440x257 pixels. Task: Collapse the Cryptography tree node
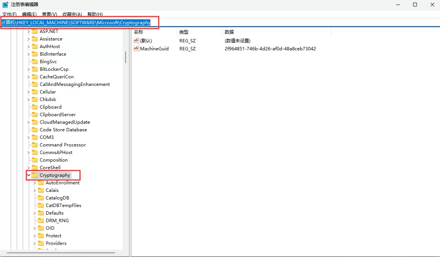coord(28,175)
